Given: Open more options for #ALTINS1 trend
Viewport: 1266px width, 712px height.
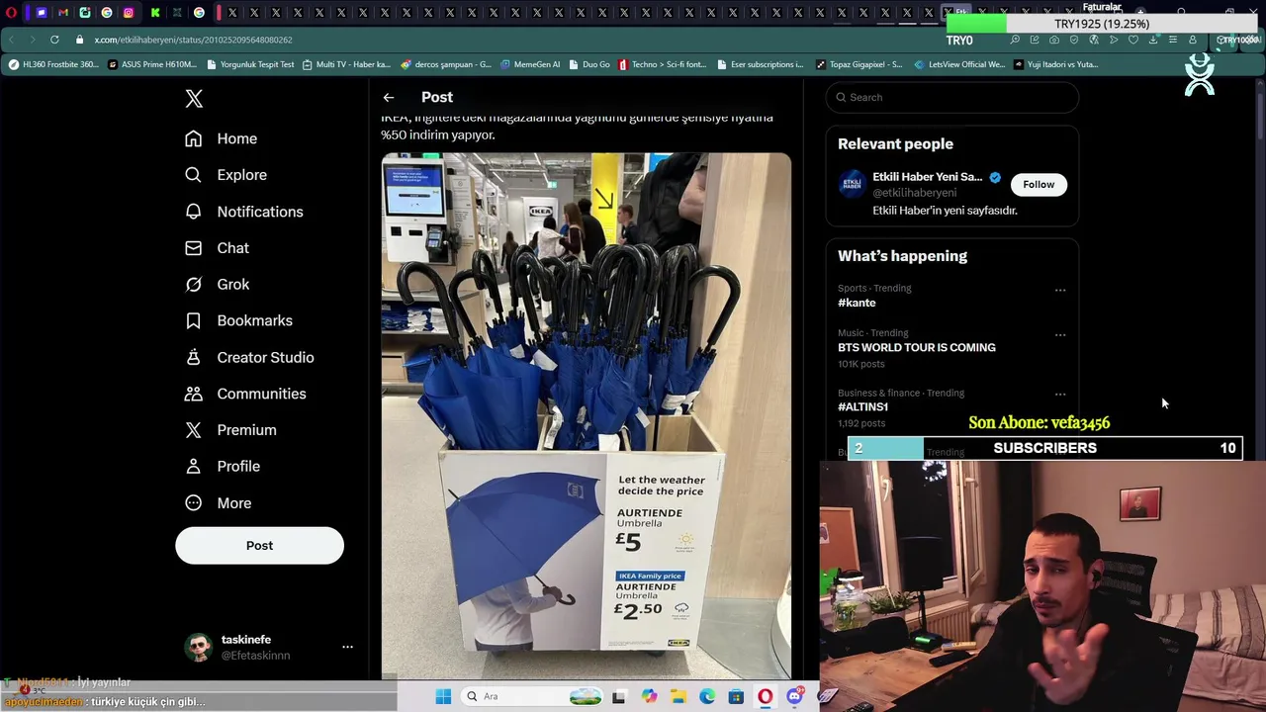Looking at the screenshot, I should pyautogui.click(x=1060, y=394).
